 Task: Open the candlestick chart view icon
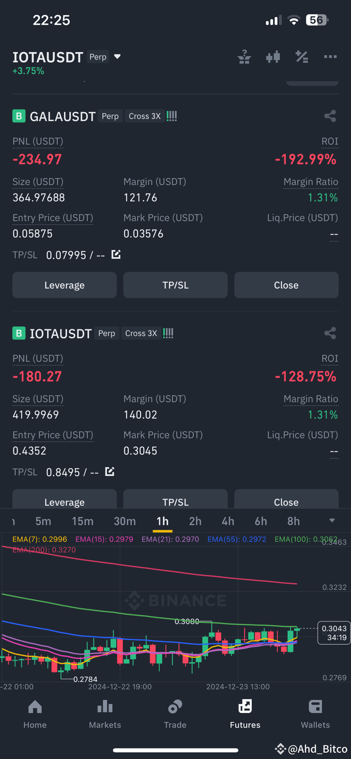pyautogui.click(x=273, y=57)
